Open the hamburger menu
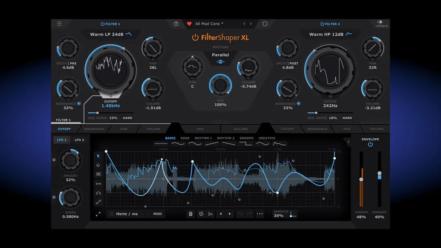This screenshot has width=441, height=248. click(59, 24)
